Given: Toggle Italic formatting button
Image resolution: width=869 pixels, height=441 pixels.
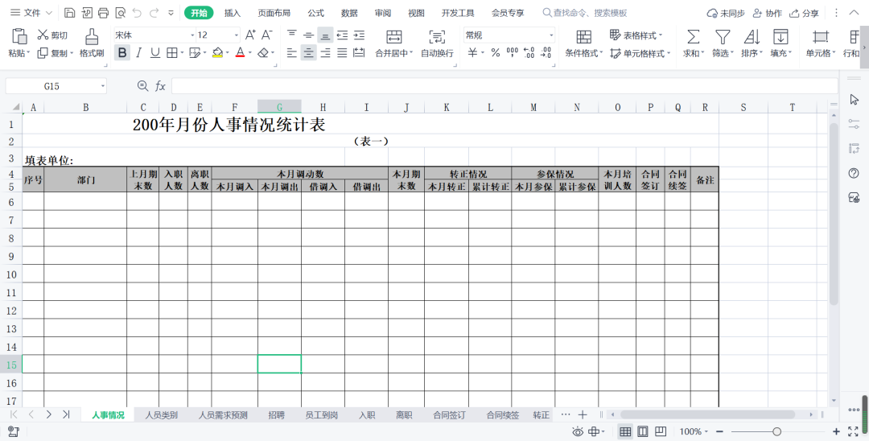Looking at the screenshot, I should coord(139,52).
